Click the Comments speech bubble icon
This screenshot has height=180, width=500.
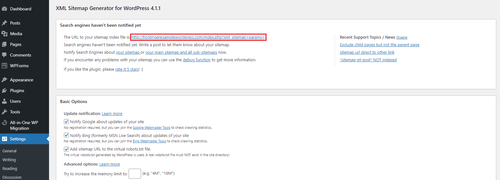coord(4,55)
